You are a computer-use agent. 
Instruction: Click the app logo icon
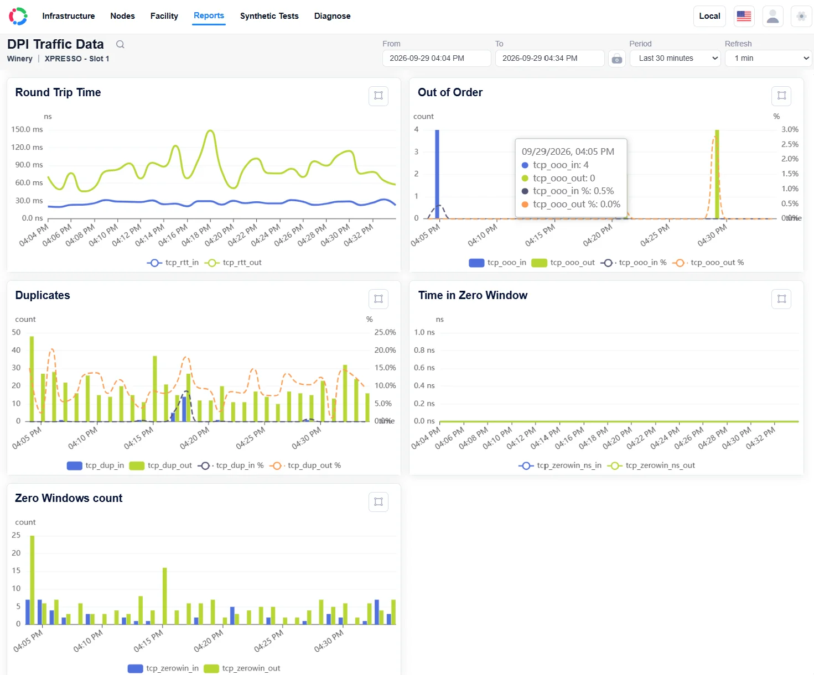pos(18,16)
